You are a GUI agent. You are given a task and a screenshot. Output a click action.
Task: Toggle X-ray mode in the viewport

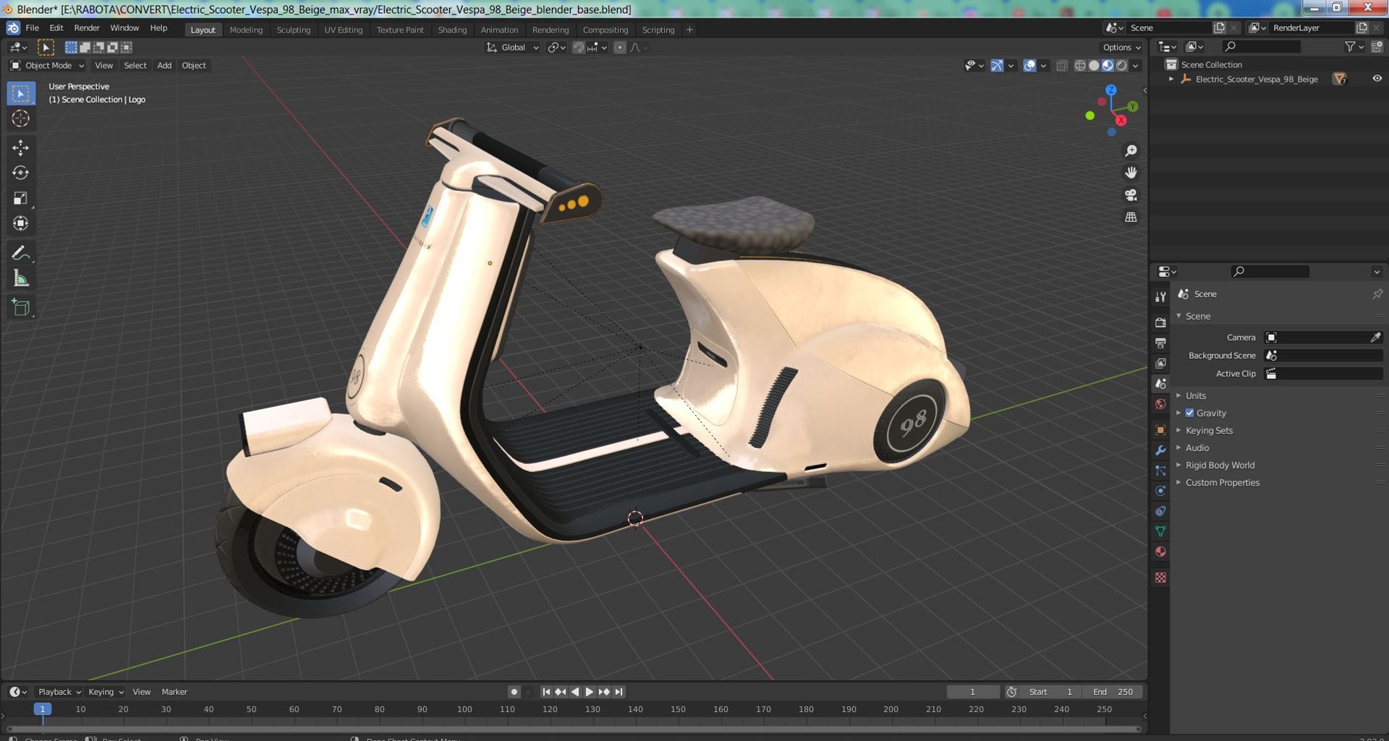pyautogui.click(x=1062, y=65)
